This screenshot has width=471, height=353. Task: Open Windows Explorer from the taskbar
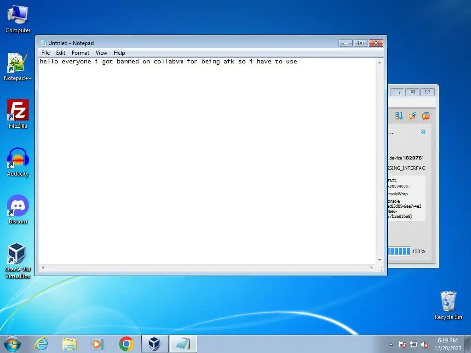tap(69, 344)
